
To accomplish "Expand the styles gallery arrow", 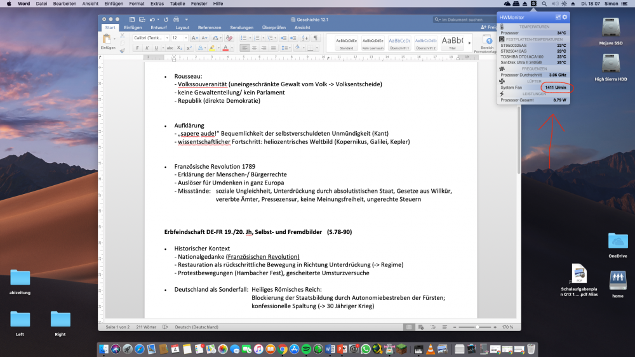I will click(469, 42).
